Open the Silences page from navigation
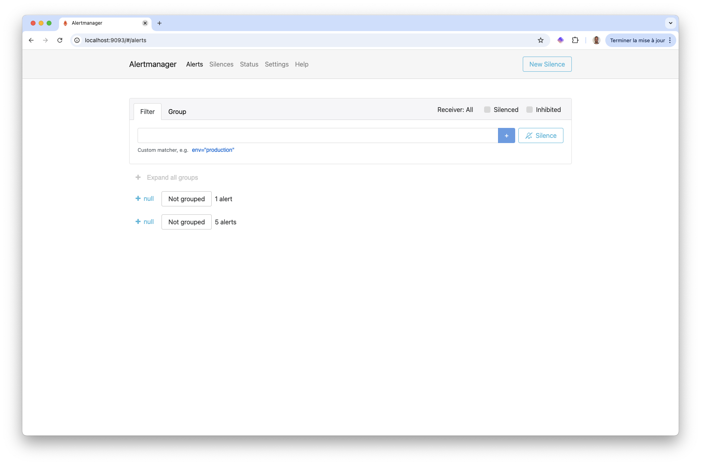 click(x=221, y=64)
